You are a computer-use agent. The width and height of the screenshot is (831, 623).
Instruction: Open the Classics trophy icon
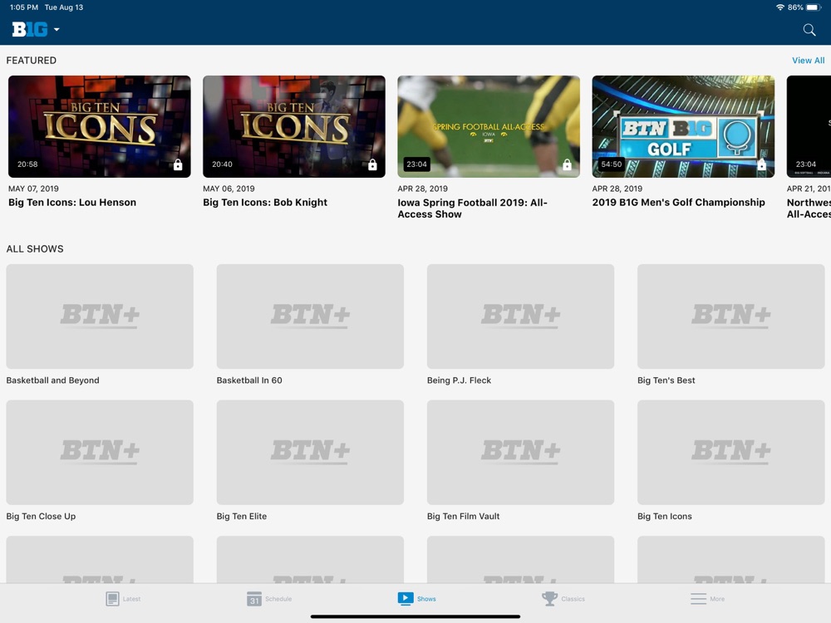coord(549,599)
